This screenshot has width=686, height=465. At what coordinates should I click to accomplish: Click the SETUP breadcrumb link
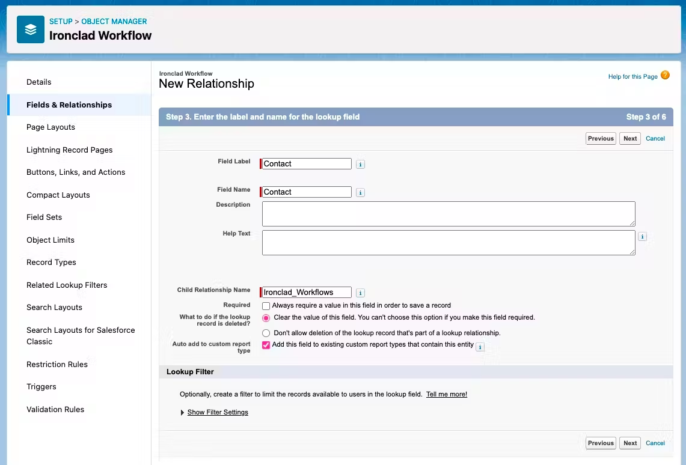(61, 22)
